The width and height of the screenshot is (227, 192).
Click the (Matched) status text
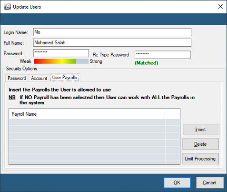pos(147,63)
